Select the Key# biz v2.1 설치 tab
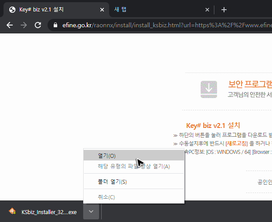 [56, 10]
